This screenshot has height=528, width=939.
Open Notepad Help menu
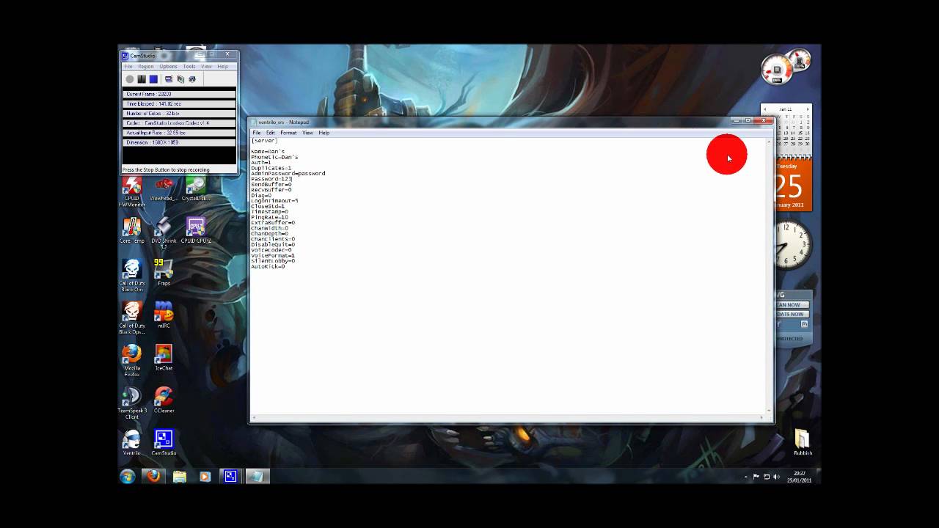[x=324, y=133]
